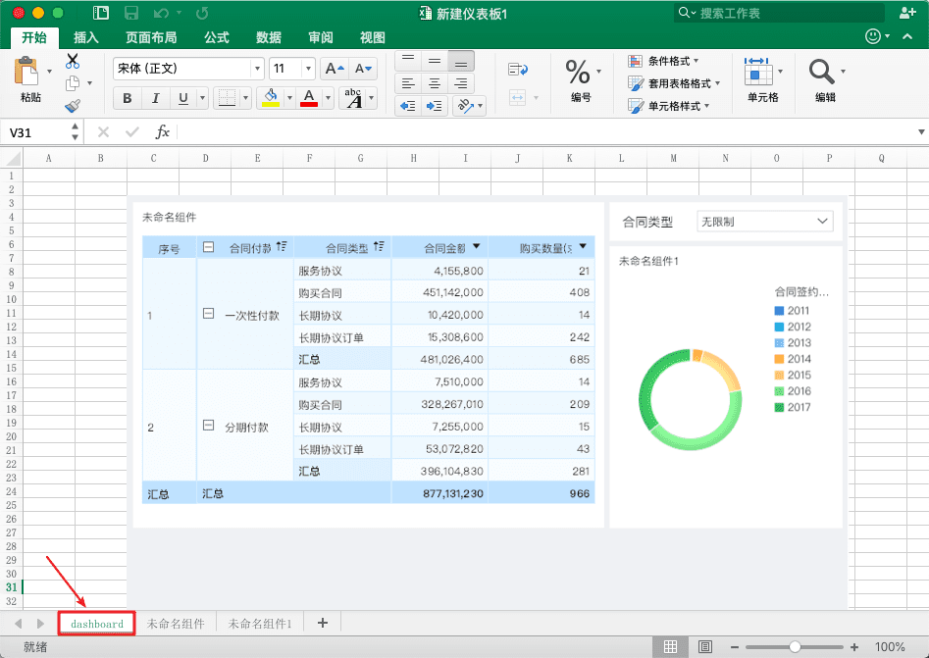The image size is (929, 658).
Task: Open the font name 宋体 dropdown
Action: (x=258, y=69)
